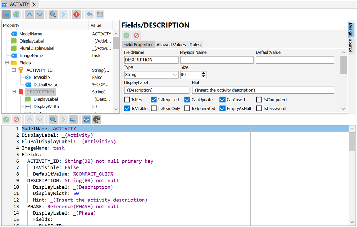Click the search magnifier in top toolbar
This screenshot has height=227, width=357.
point(53,15)
